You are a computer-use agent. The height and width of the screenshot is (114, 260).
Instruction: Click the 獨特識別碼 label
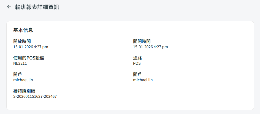tap(24, 91)
